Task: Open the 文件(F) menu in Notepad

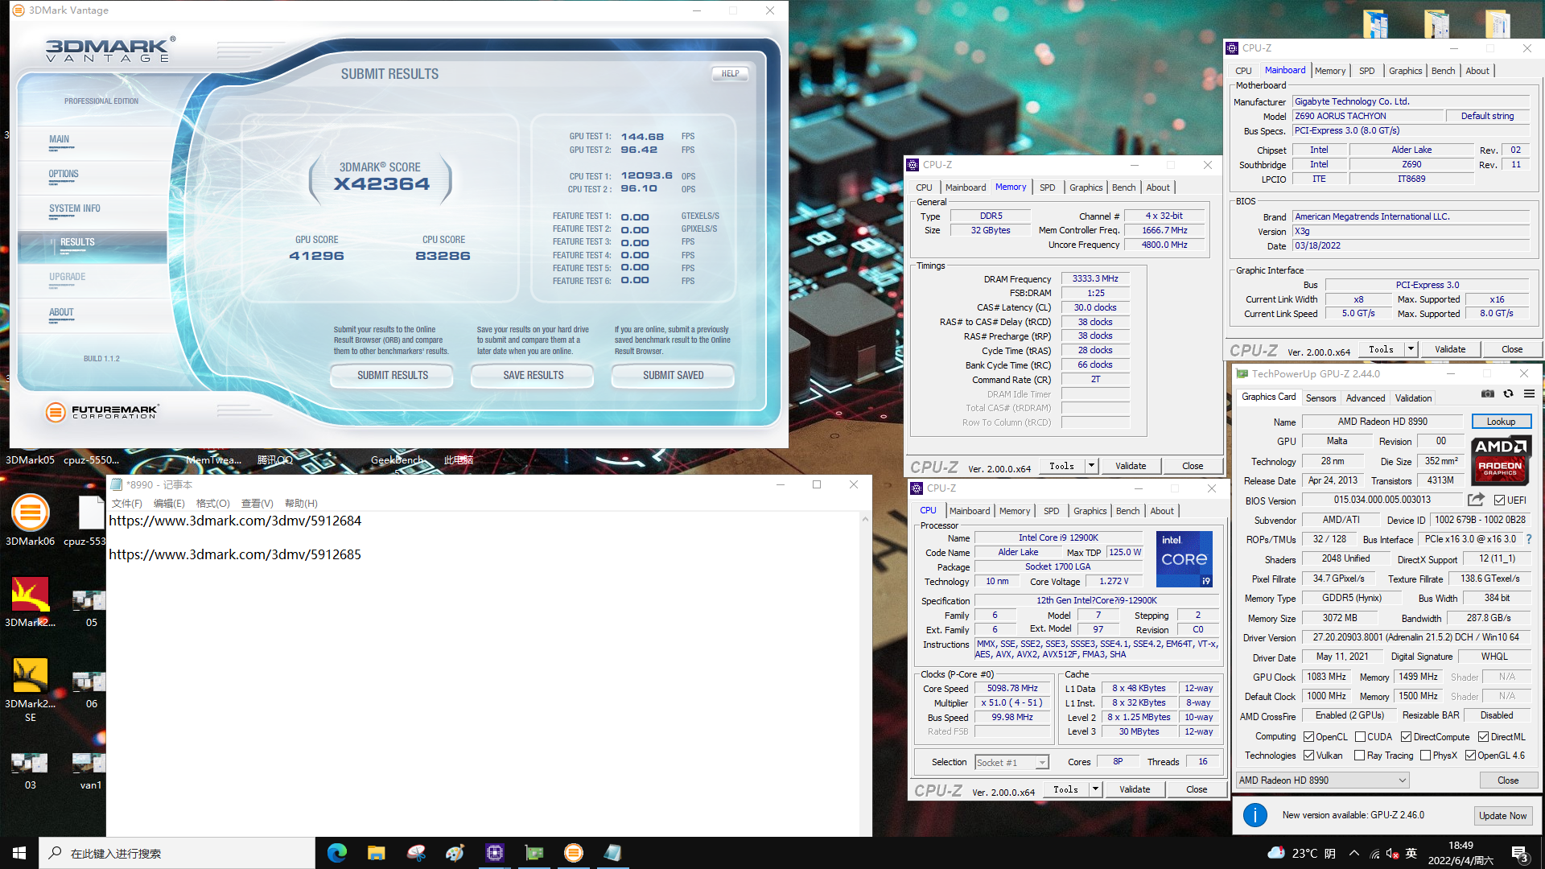Action: click(x=126, y=504)
